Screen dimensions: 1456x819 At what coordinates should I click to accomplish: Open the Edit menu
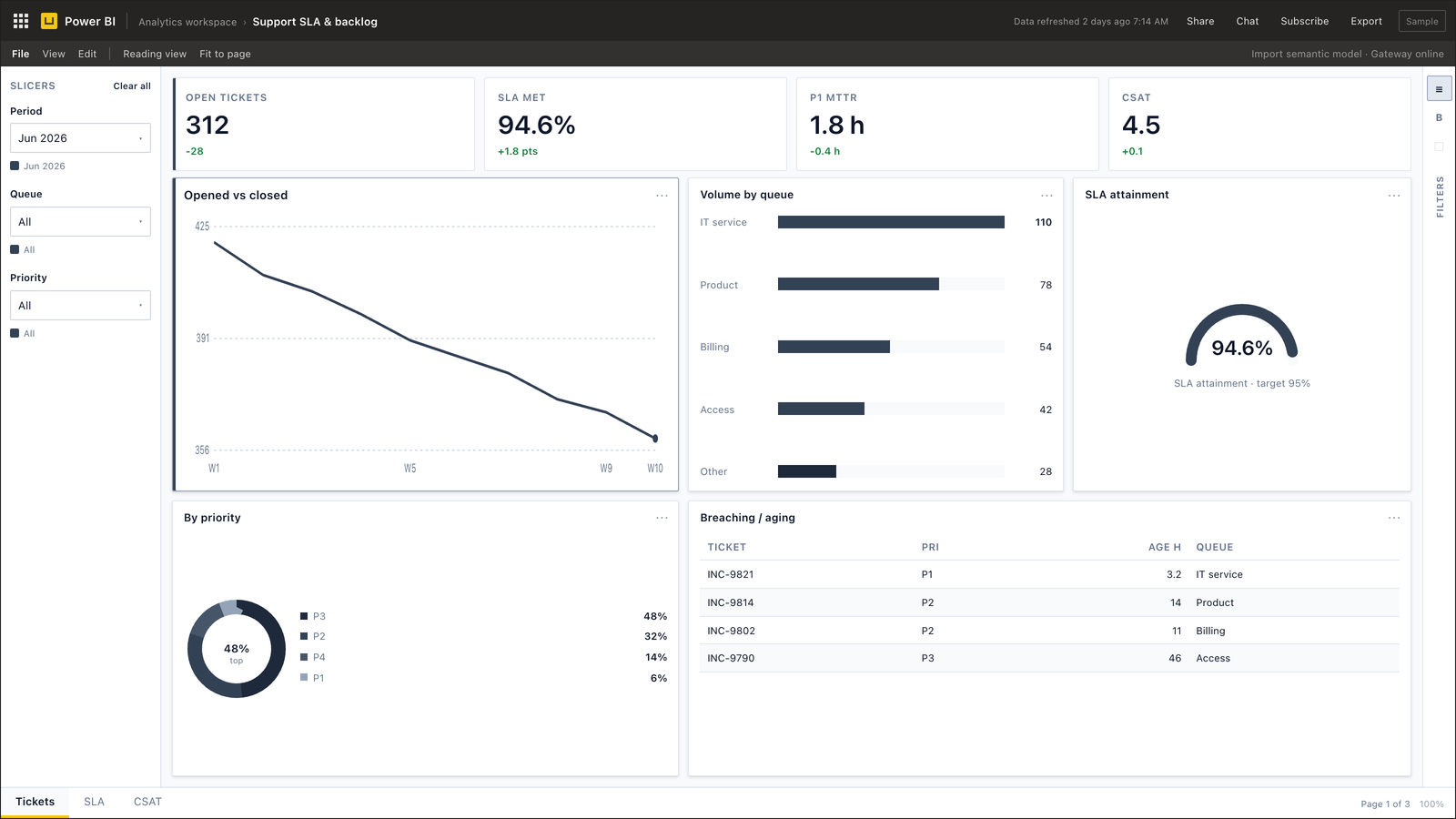87,54
